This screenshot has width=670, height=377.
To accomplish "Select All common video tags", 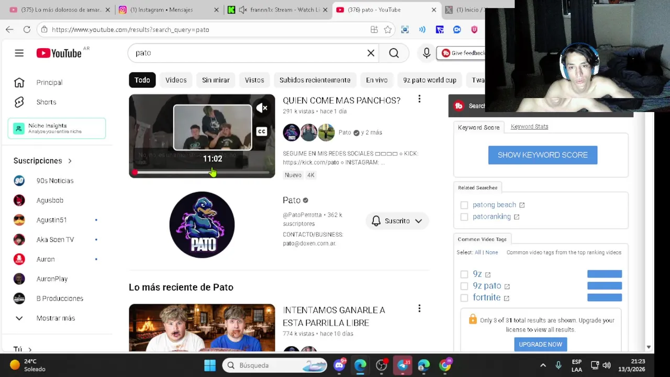I will pos(477,252).
